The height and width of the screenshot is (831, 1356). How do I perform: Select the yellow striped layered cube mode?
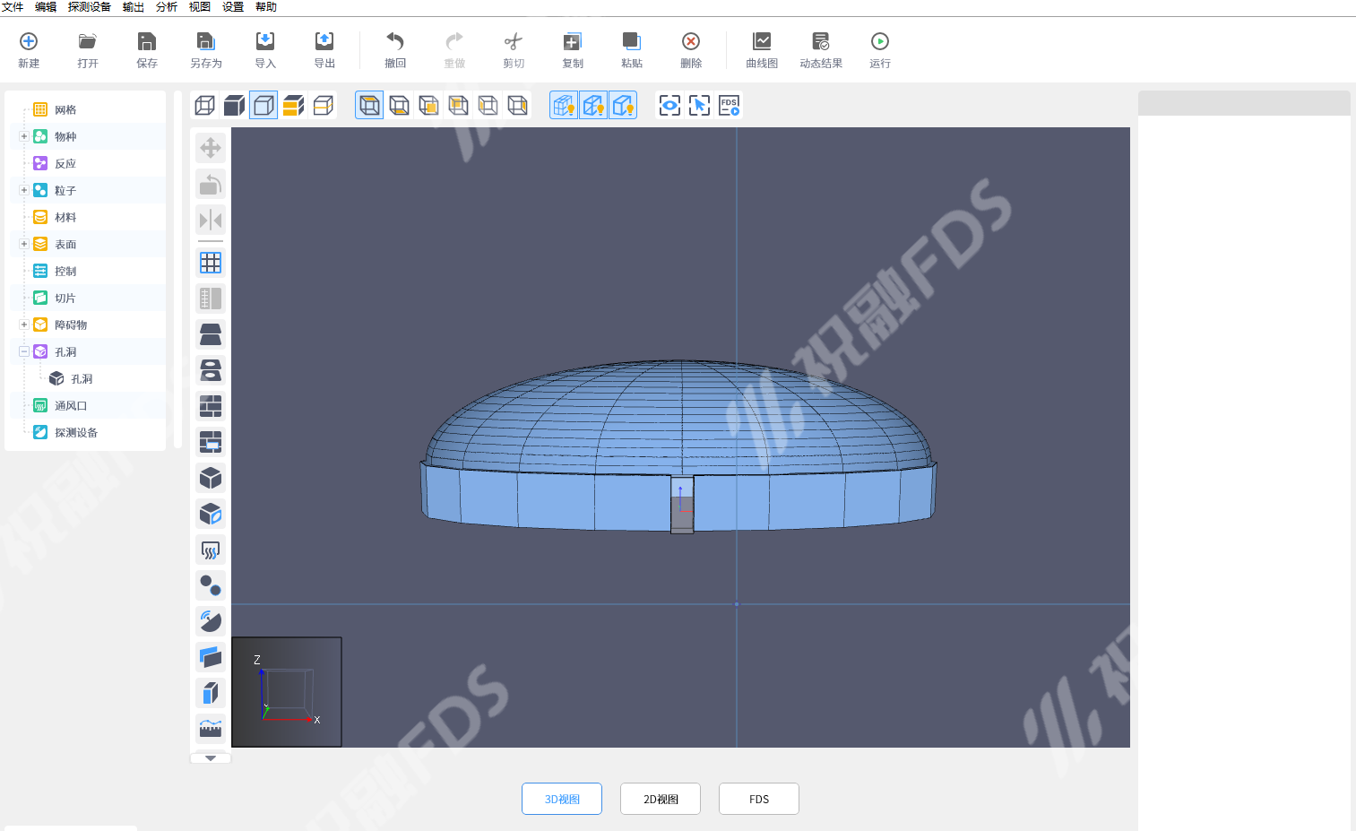pos(293,106)
